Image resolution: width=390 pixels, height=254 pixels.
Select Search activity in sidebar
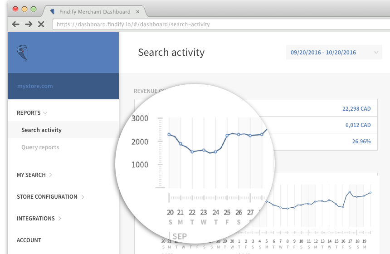coord(41,130)
